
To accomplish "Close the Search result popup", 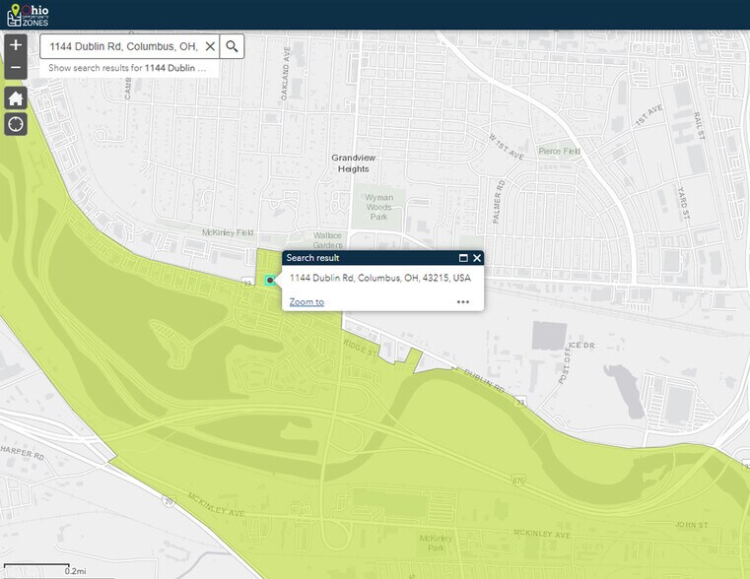I will click(477, 258).
